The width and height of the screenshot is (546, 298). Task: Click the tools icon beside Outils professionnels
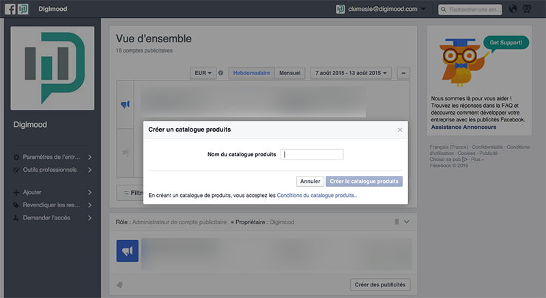click(x=16, y=170)
